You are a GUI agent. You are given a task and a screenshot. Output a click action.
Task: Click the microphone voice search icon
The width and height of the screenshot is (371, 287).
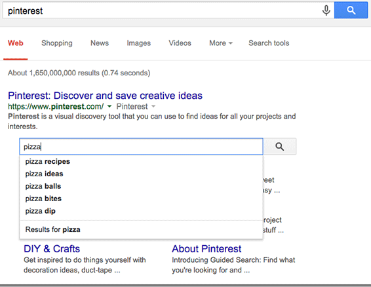pyautogui.click(x=326, y=10)
